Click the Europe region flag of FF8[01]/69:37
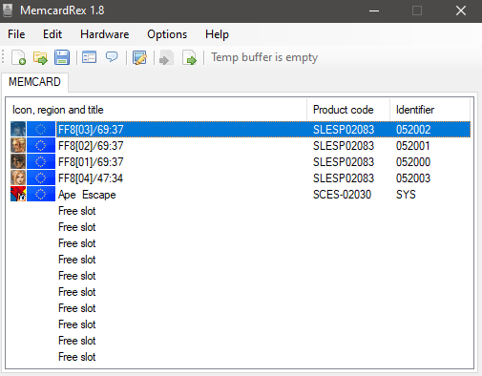The width and height of the screenshot is (482, 376). [41, 162]
